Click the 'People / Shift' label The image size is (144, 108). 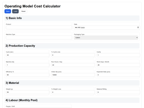coord(10,106)
